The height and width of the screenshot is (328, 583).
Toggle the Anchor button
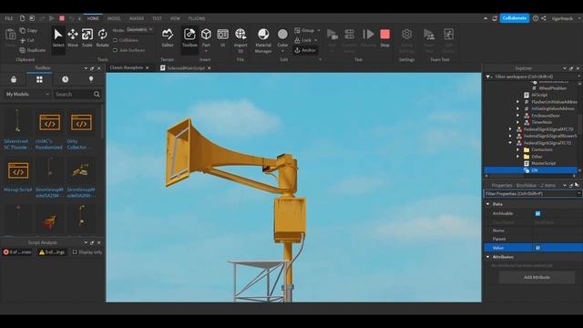pos(305,50)
